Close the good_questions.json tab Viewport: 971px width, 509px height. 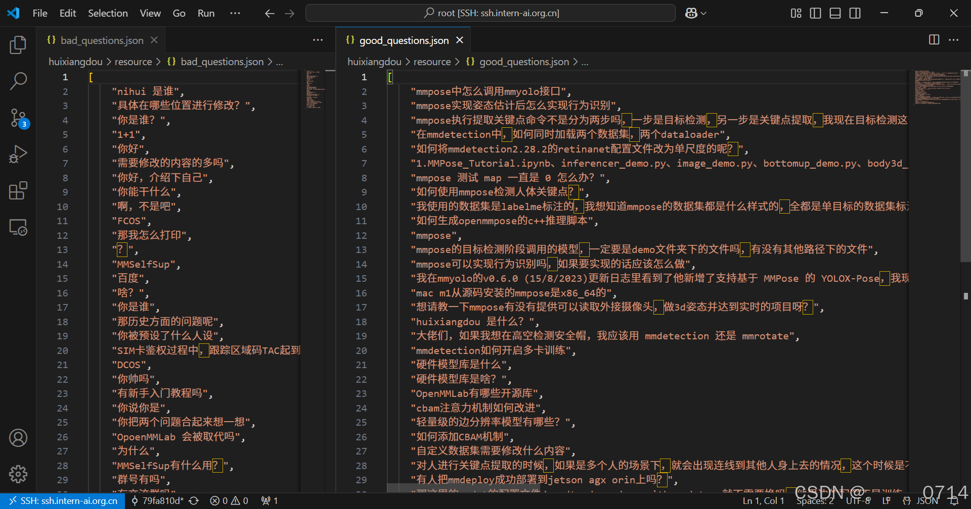(460, 40)
